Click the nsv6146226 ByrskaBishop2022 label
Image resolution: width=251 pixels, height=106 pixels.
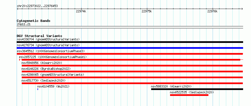click(46, 69)
